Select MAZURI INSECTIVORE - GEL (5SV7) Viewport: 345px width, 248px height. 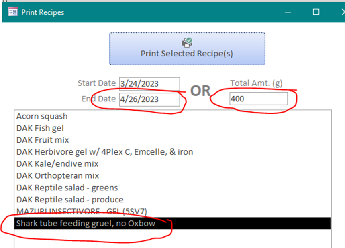point(173,212)
